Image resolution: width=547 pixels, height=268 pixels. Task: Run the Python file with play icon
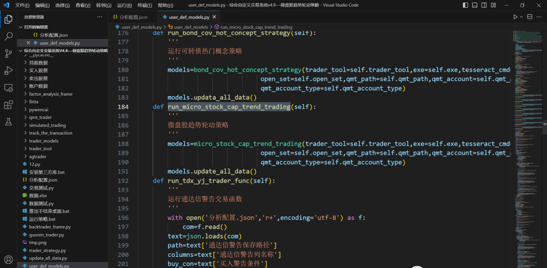515,17
